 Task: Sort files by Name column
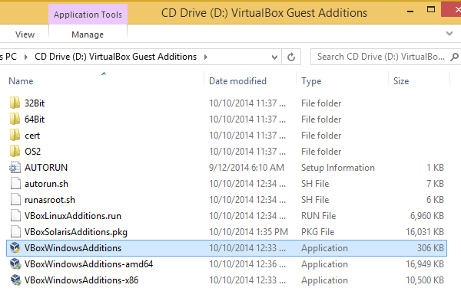click(21, 81)
